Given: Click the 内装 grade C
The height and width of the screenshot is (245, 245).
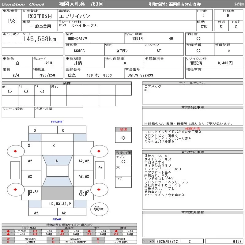Looking at the screenshot, I should pyautogui.click(x=236, y=26).
